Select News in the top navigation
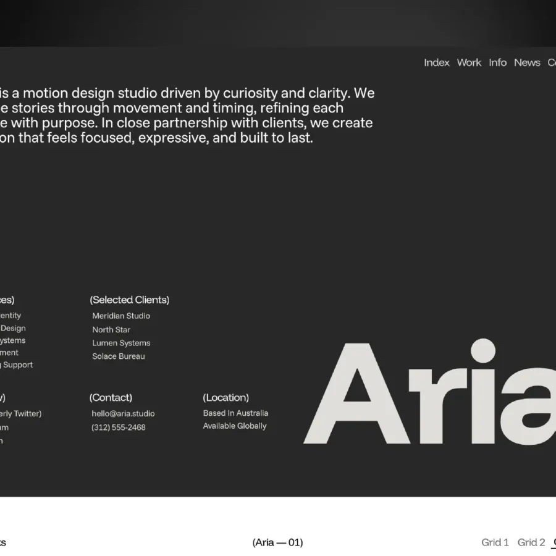Screen dimensions: 556x556 click(527, 63)
